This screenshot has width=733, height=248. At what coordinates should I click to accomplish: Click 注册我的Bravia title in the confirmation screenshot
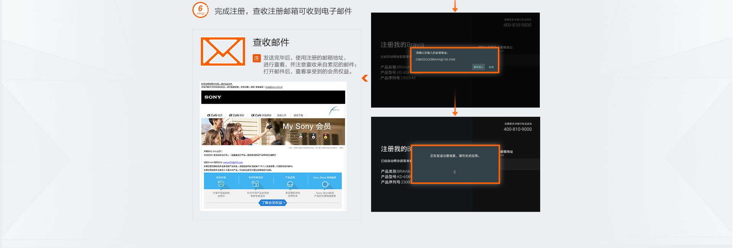pos(402,45)
